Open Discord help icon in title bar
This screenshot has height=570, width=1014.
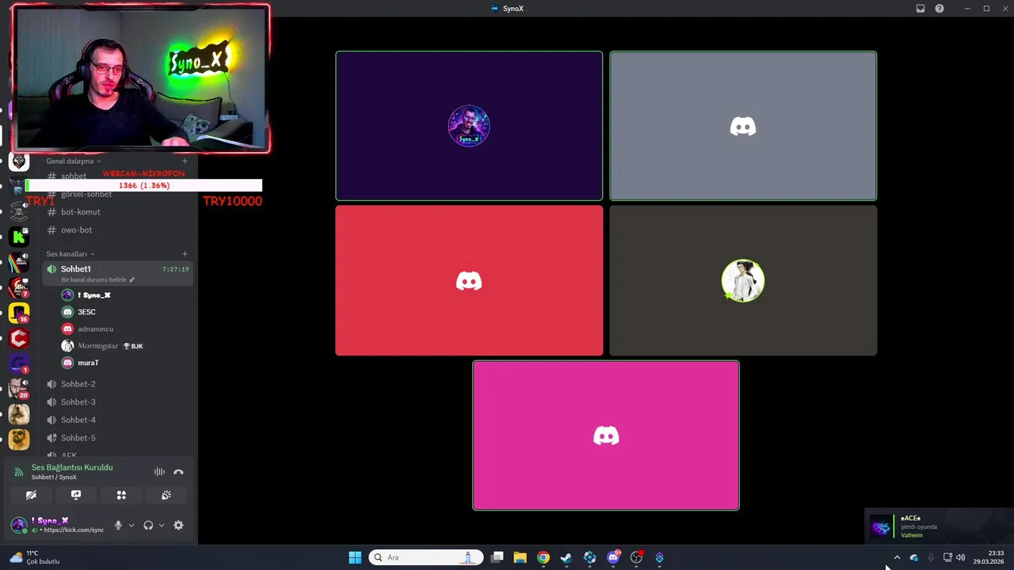click(x=940, y=9)
